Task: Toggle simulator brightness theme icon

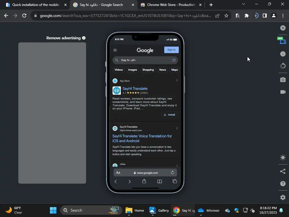Action: tap(283, 158)
